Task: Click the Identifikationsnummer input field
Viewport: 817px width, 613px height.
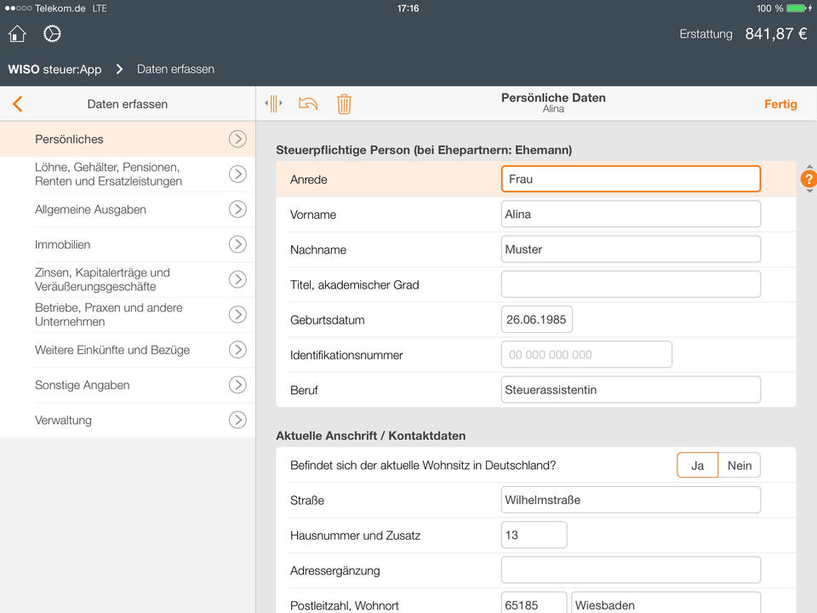Action: point(586,355)
